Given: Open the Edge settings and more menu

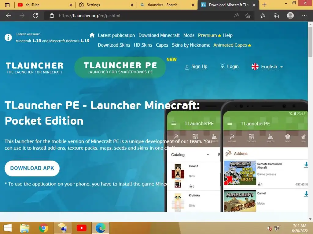Looking at the screenshot, I should (304, 16).
